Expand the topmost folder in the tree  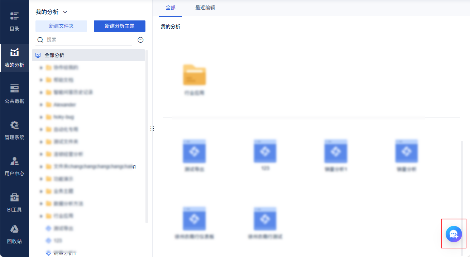click(41, 68)
